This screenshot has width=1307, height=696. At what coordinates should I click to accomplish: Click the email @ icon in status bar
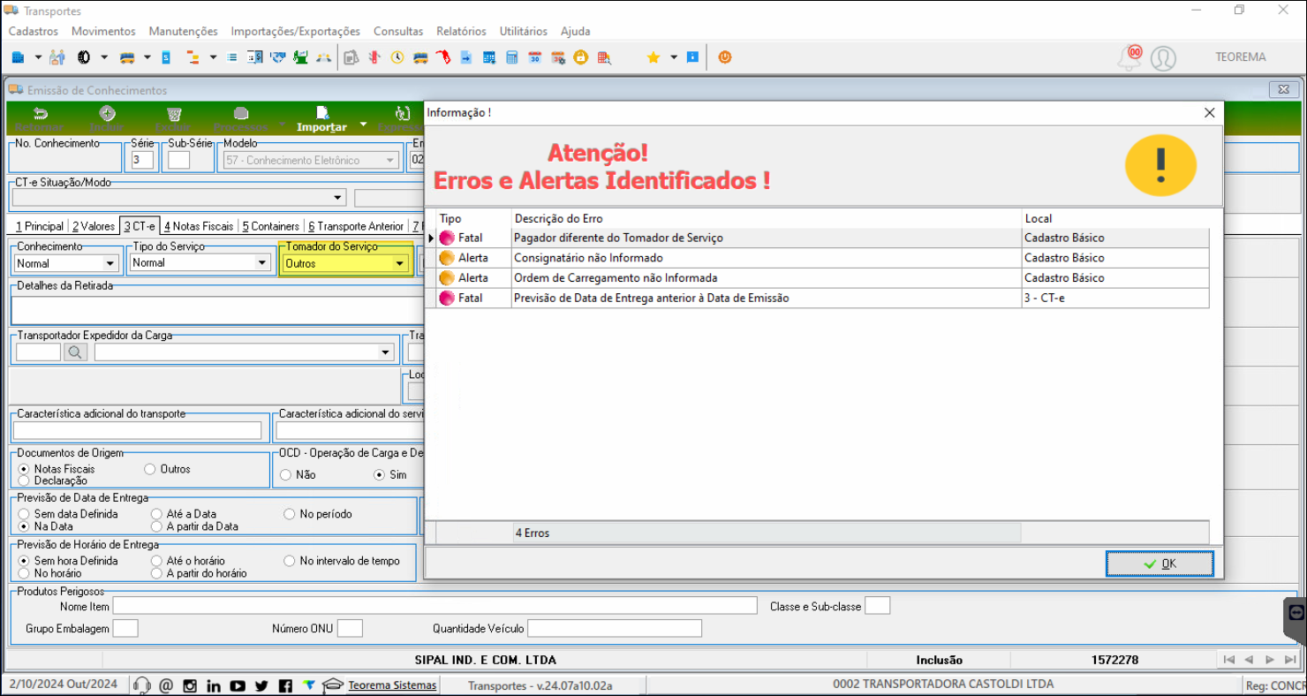pyautogui.click(x=166, y=685)
